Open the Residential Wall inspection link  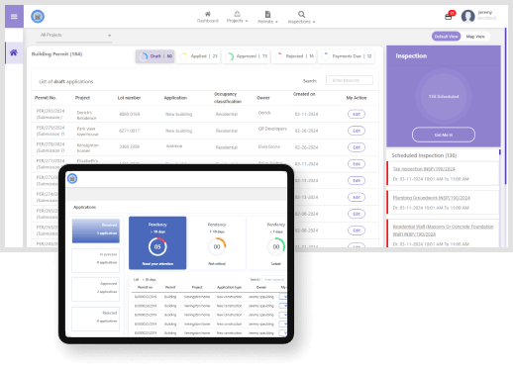tap(443, 231)
